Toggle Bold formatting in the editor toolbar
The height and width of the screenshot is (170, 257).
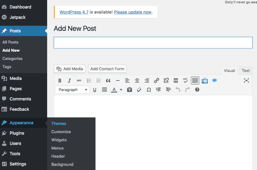coord(60,80)
